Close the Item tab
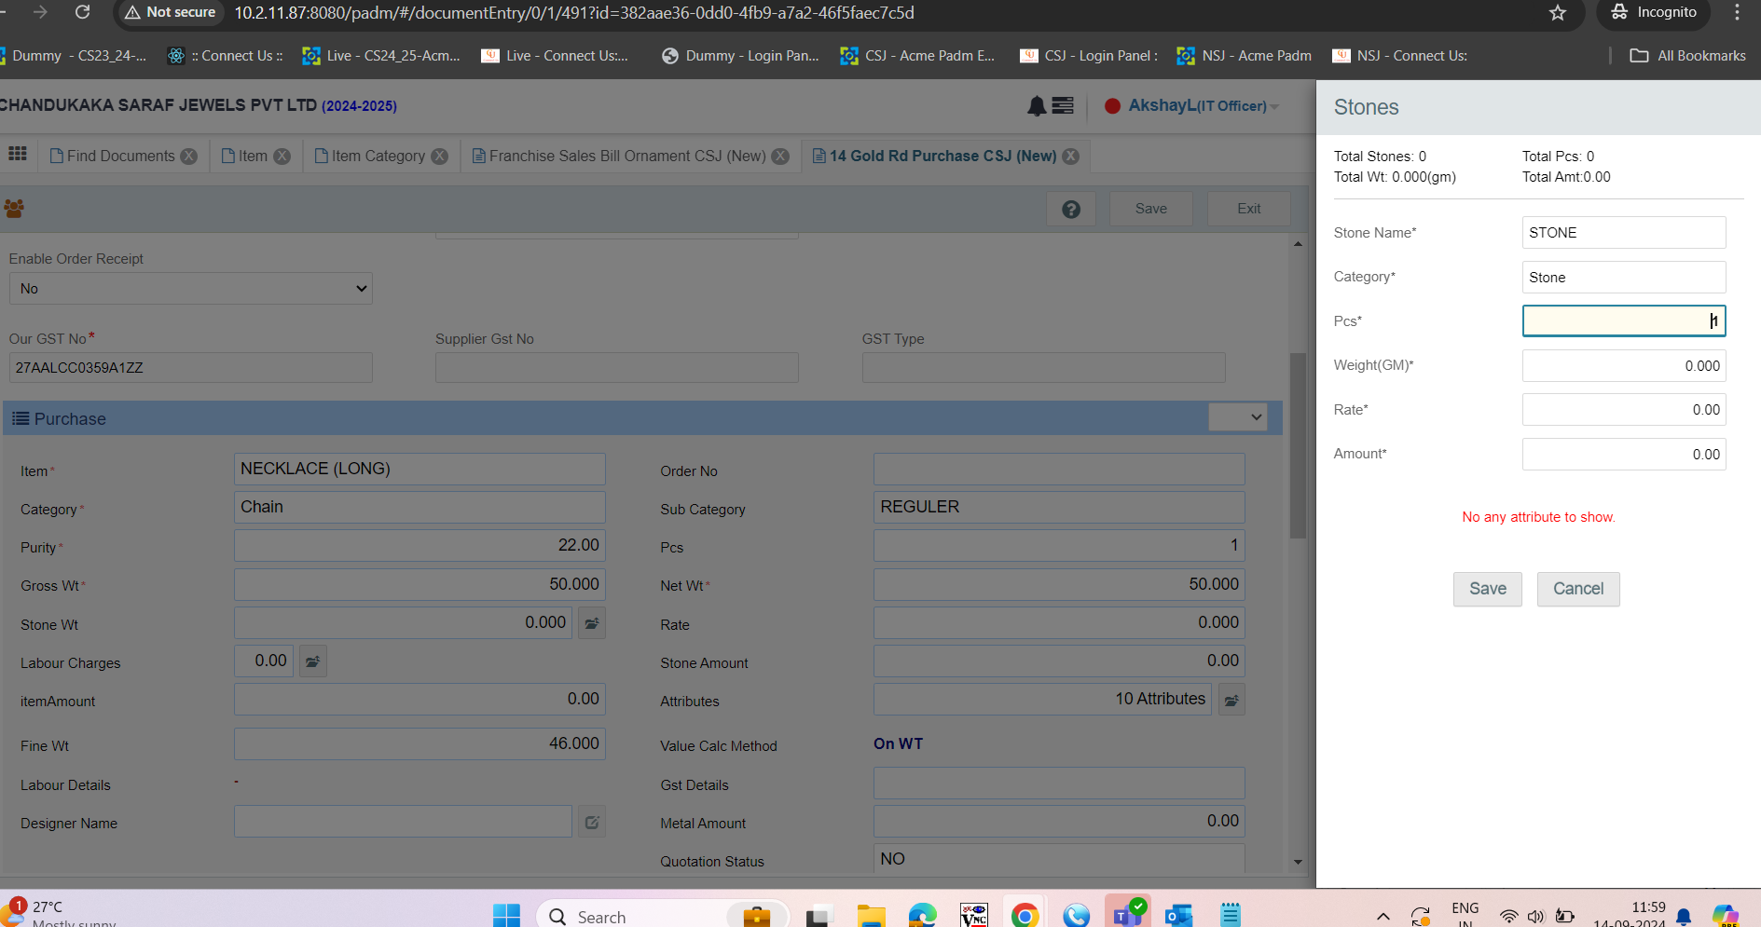This screenshot has width=1761, height=927. tap(282, 157)
